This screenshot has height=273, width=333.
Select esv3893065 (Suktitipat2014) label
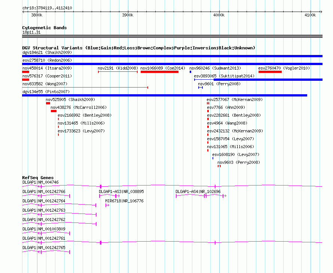click(224, 76)
